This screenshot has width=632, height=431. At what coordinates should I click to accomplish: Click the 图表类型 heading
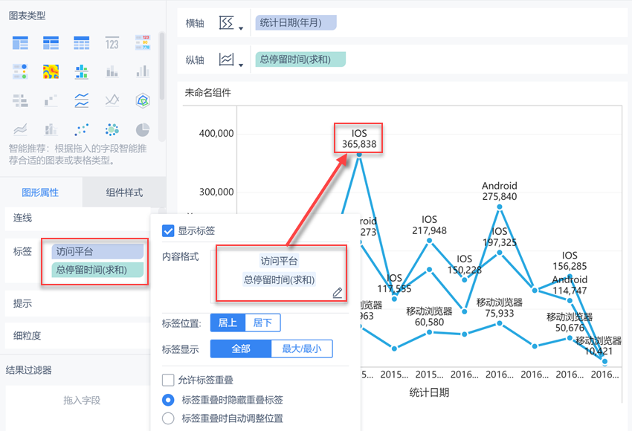[x=27, y=16]
